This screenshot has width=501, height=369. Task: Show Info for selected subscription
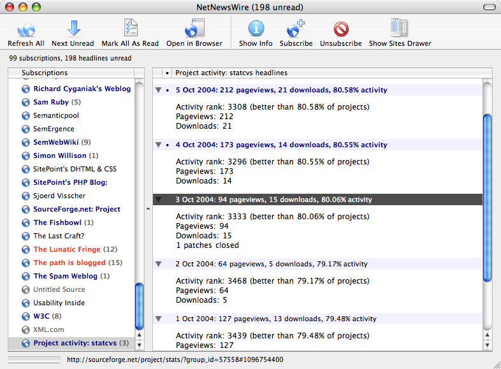click(x=256, y=29)
